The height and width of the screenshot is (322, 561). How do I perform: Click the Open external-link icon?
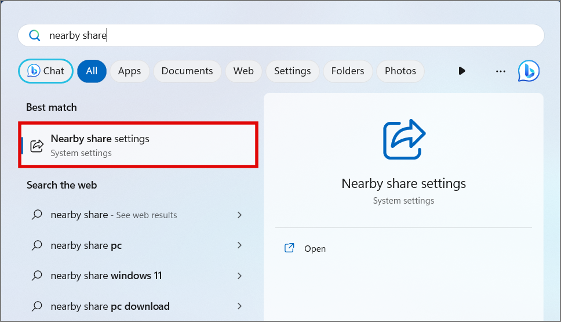click(x=289, y=248)
